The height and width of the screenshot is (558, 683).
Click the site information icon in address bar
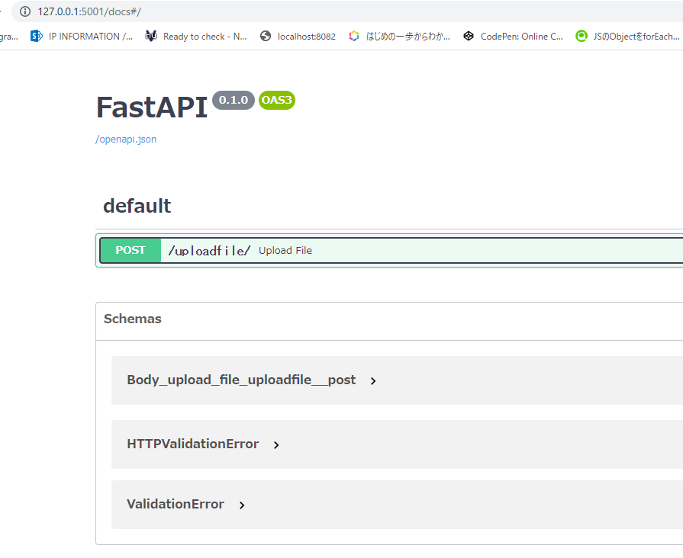click(x=25, y=11)
